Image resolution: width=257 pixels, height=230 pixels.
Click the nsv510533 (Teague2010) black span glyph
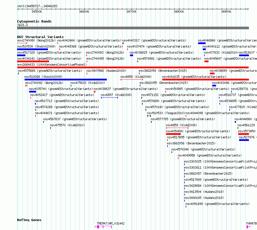[x=149, y=116]
